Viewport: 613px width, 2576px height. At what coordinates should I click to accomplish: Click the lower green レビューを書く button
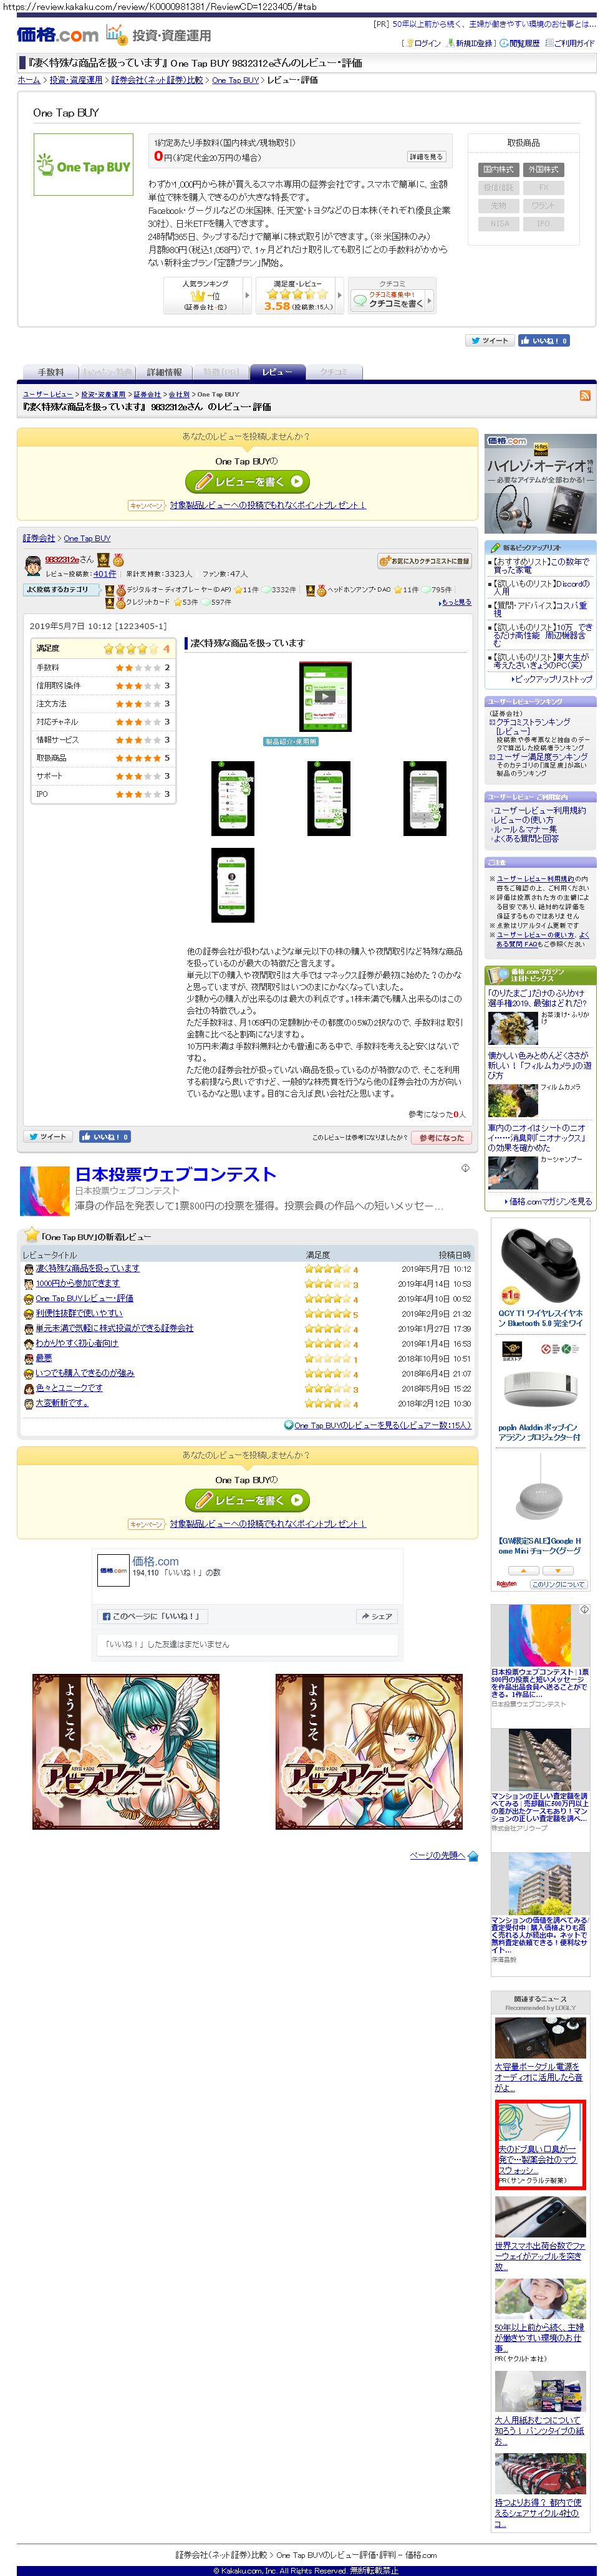(247, 1500)
